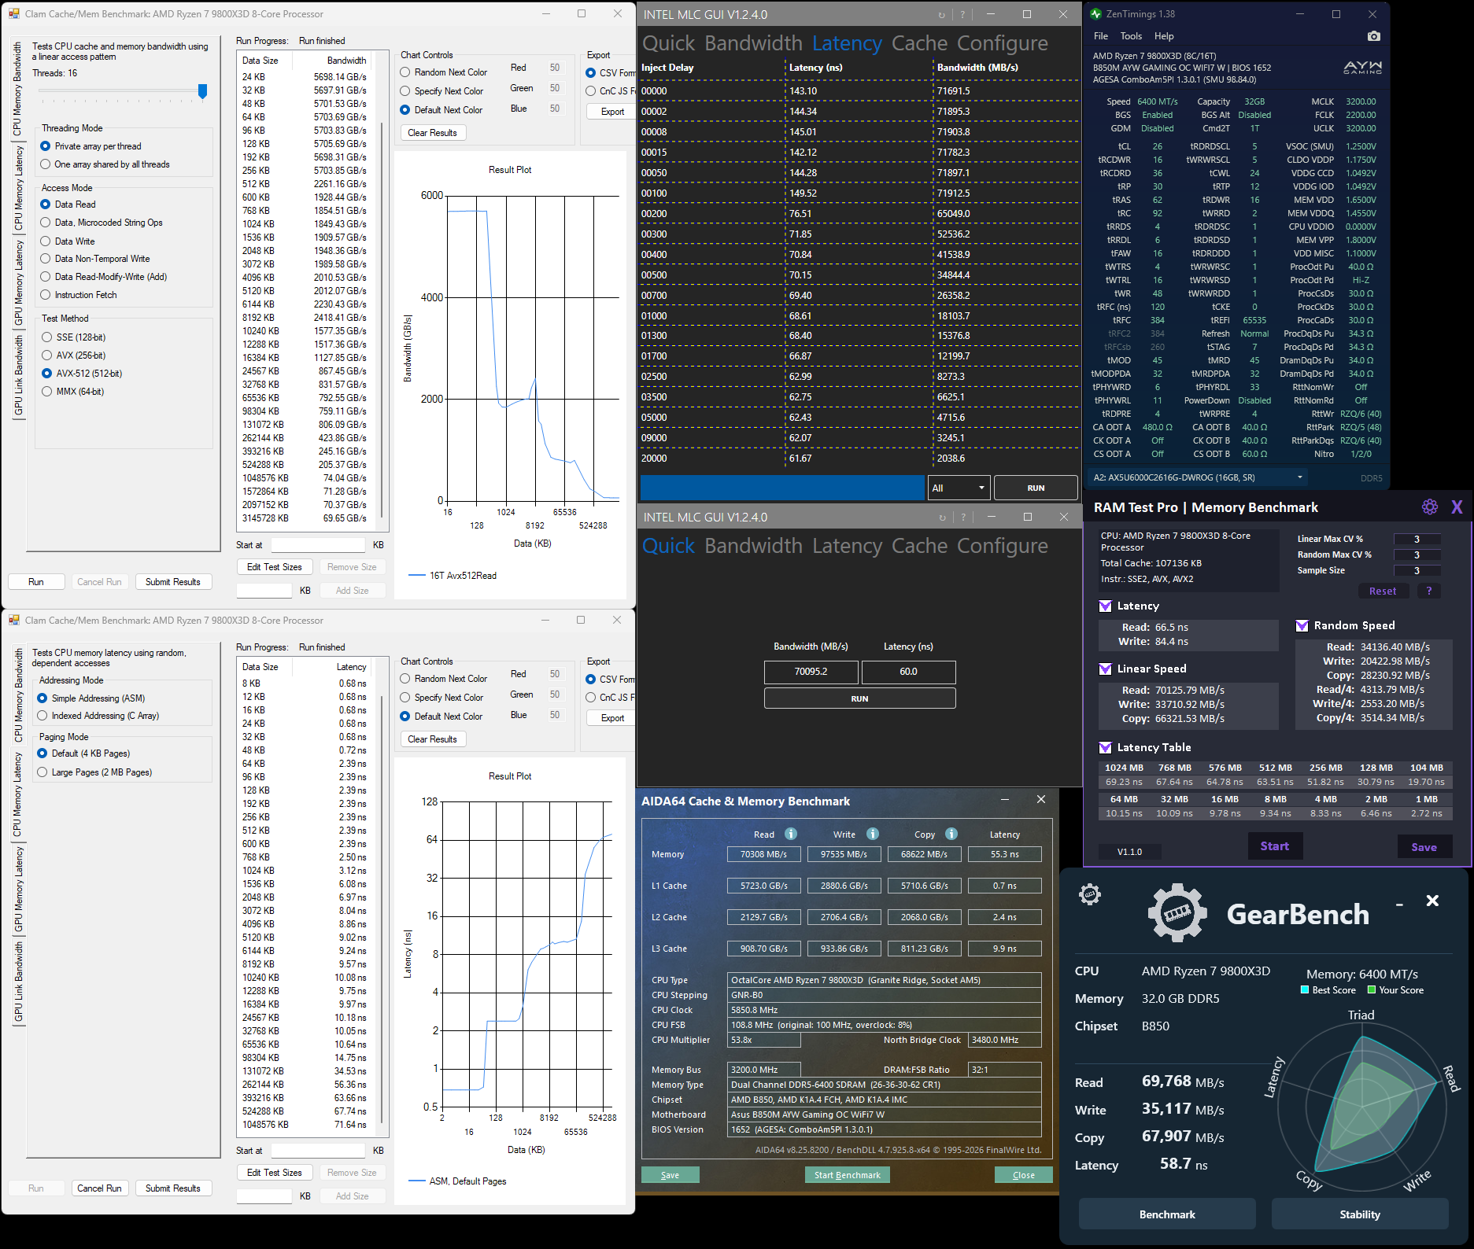Open ZenTimings File menu

tap(1101, 36)
